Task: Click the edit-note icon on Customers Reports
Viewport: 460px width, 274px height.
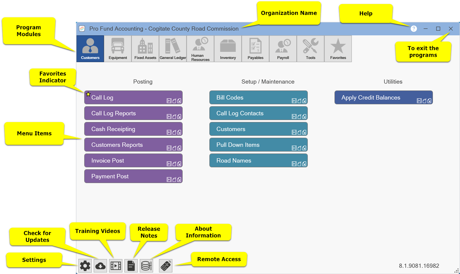Action: tap(174, 148)
